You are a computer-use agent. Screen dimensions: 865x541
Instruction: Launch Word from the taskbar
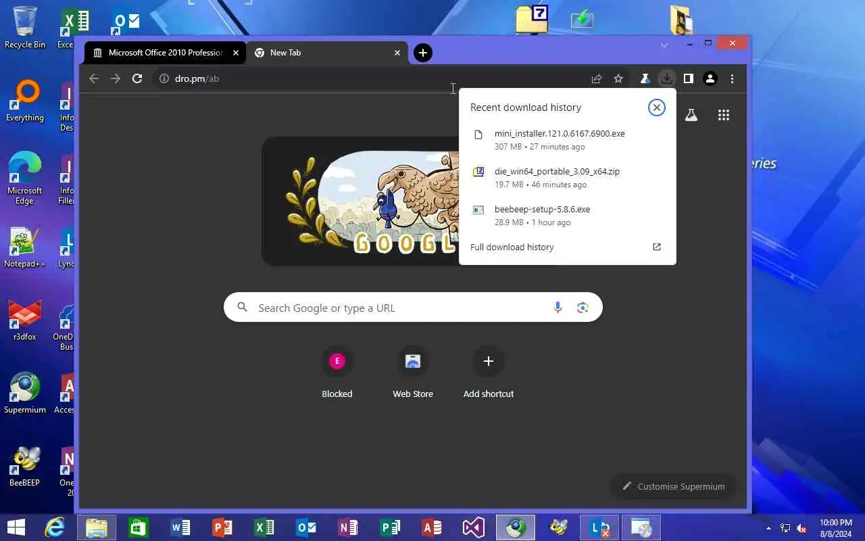[x=180, y=527]
